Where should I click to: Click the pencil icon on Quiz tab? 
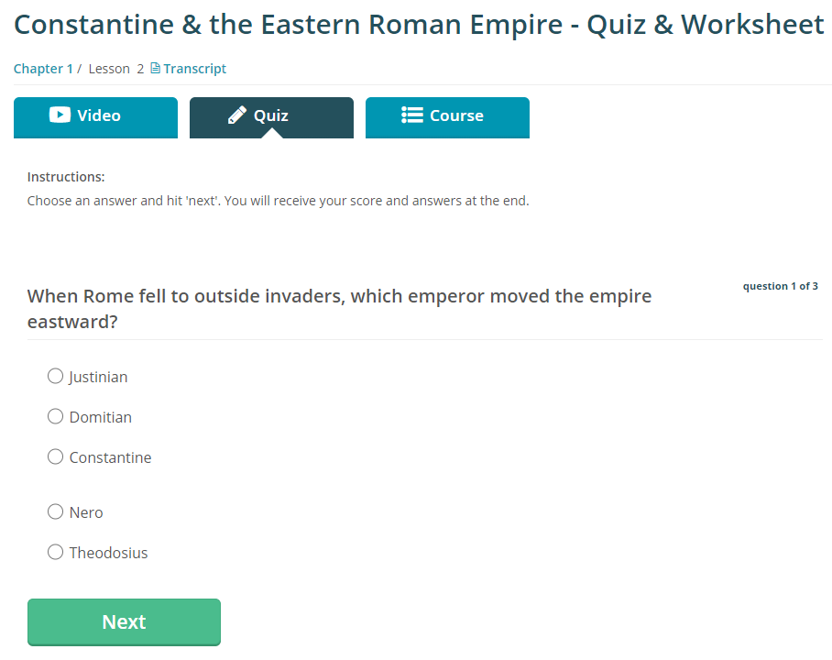click(x=237, y=115)
